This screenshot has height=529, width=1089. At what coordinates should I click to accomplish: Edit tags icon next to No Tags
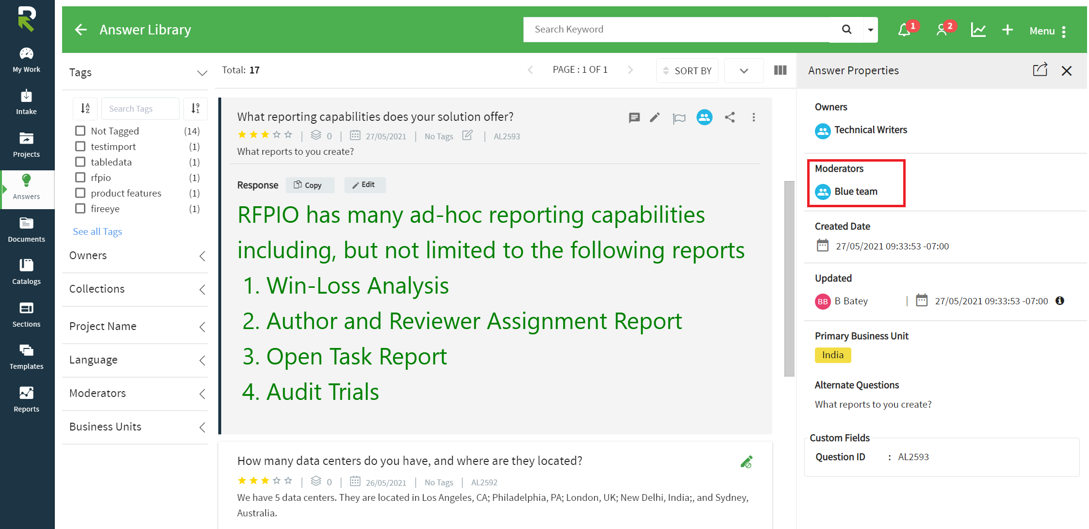(468, 135)
